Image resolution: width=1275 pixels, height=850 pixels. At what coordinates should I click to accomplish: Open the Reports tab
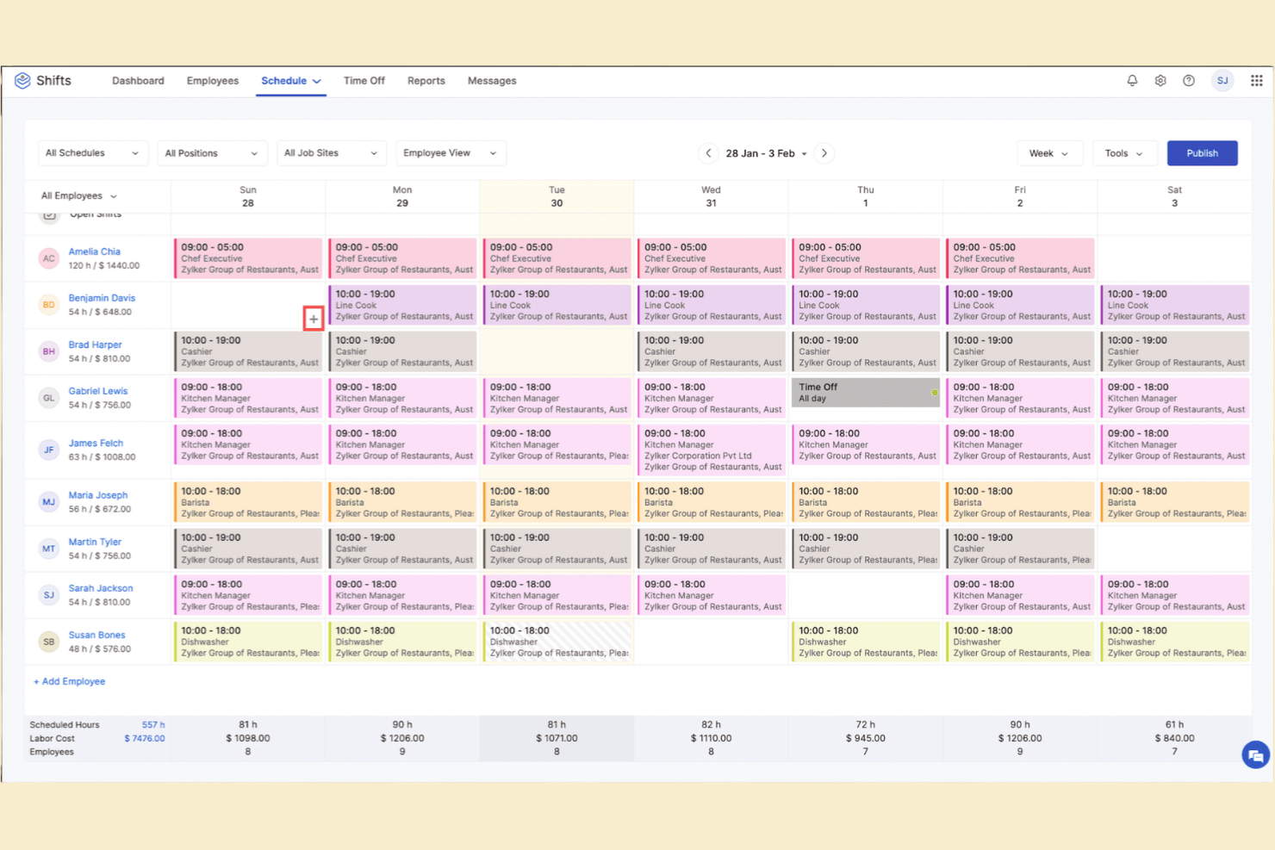coord(426,80)
